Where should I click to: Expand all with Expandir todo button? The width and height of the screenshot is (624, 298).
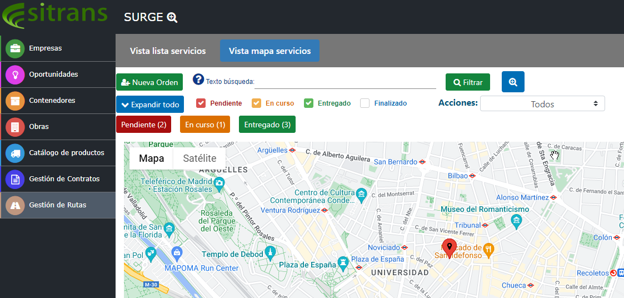coord(150,105)
